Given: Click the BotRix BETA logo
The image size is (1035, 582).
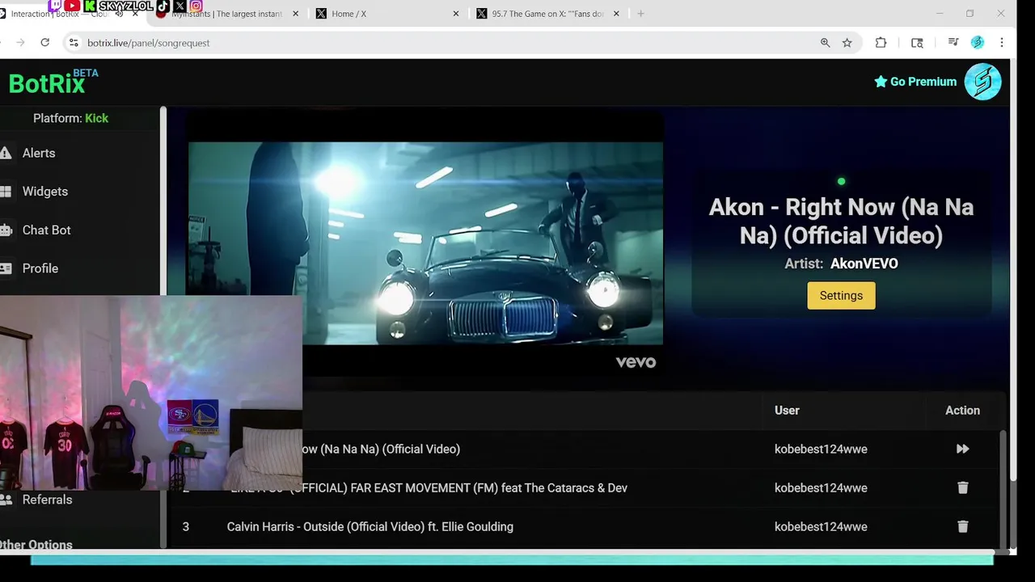Looking at the screenshot, I should coord(53,82).
